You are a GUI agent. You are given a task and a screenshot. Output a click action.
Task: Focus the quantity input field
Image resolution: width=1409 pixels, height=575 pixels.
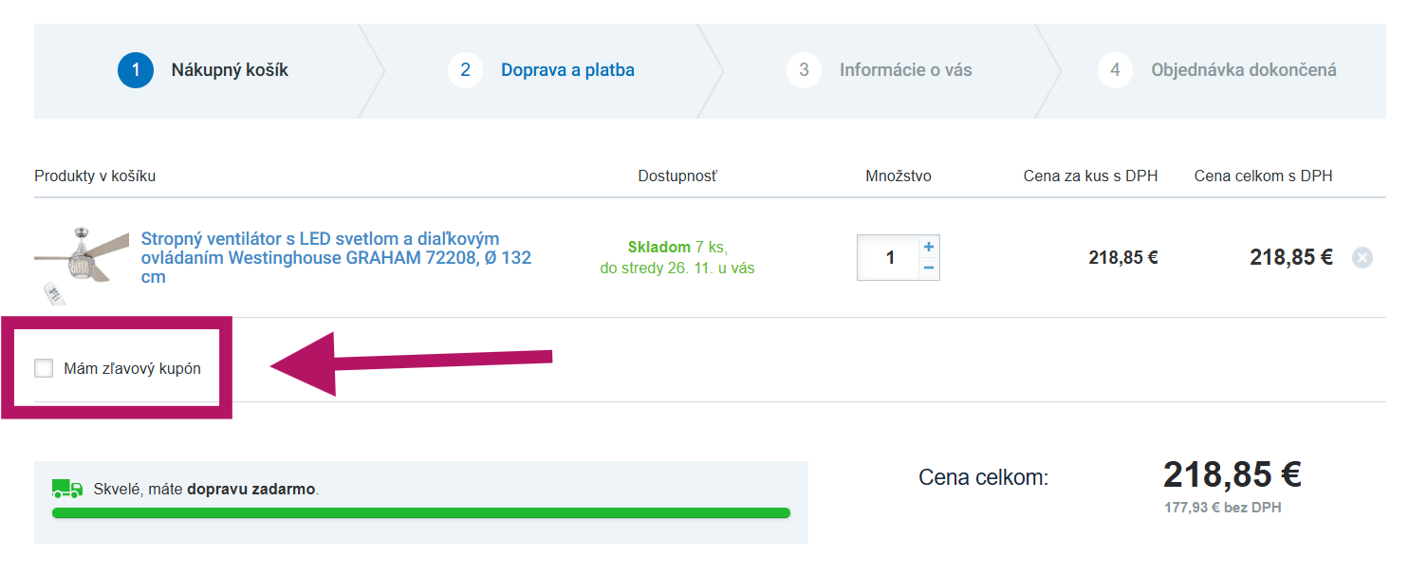[x=888, y=257]
